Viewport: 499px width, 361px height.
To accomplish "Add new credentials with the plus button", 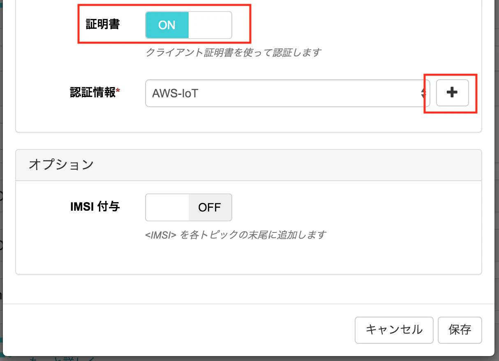I will [x=452, y=93].
